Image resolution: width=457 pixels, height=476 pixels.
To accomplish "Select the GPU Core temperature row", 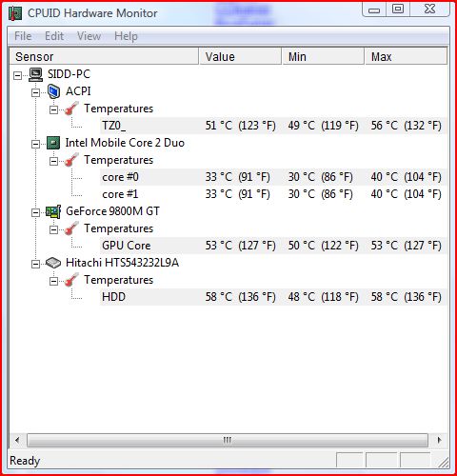I will (273, 246).
